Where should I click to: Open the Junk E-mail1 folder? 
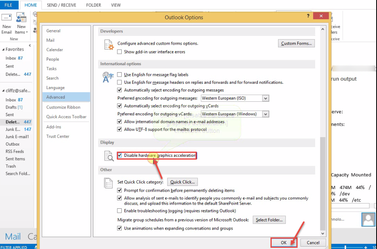17,136
